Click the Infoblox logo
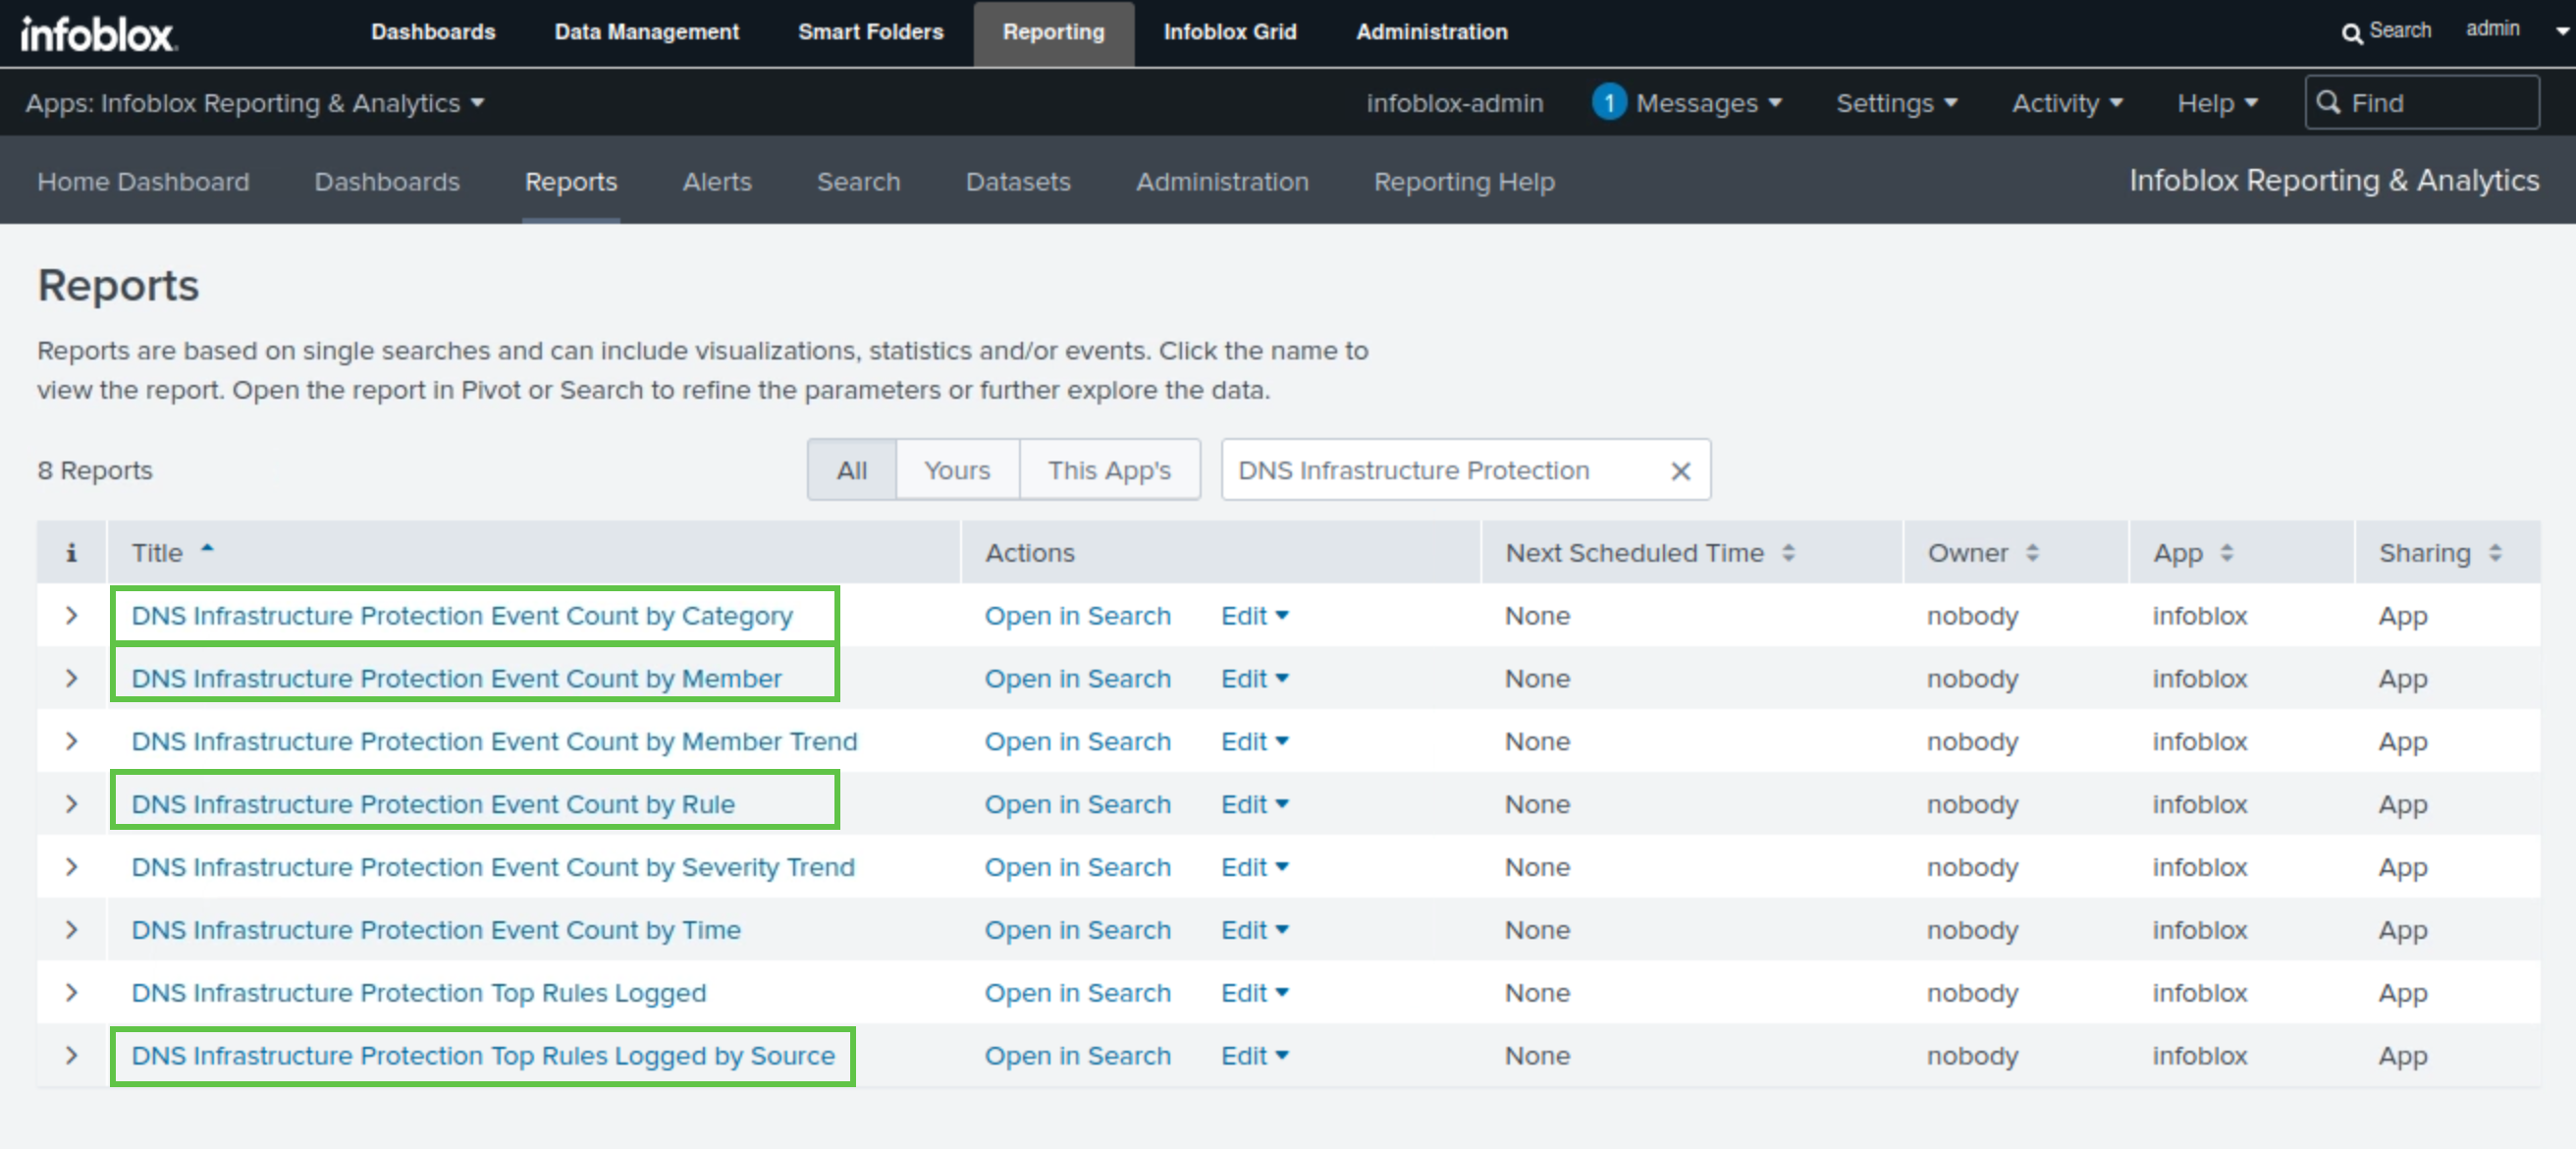The image size is (2576, 1149). (98, 34)
